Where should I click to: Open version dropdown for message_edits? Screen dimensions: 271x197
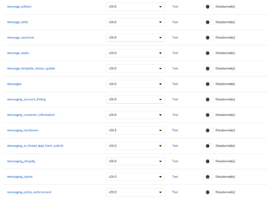[x=135, y=22]
